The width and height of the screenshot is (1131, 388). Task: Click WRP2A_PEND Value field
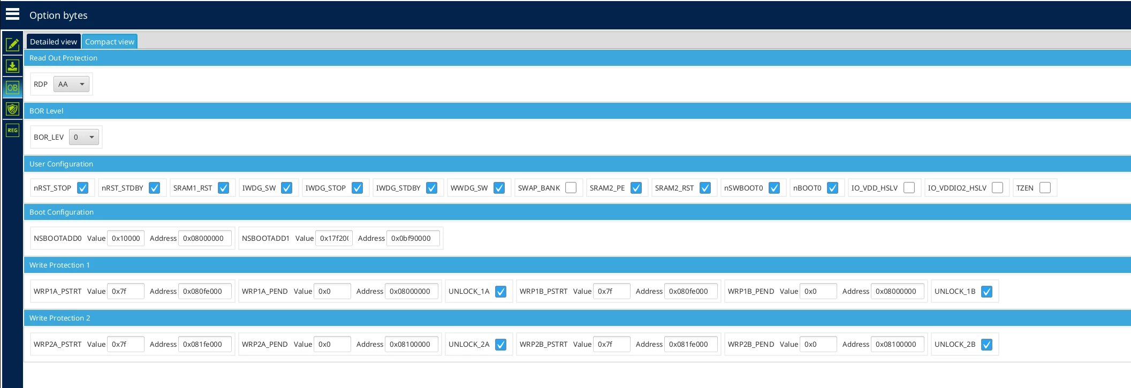click(x=332, y=344)
